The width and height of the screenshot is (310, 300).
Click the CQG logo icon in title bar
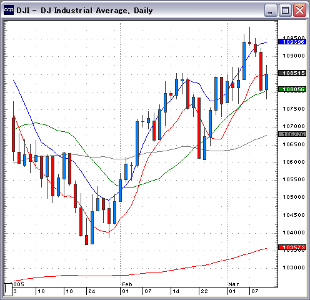coord(9,10)
